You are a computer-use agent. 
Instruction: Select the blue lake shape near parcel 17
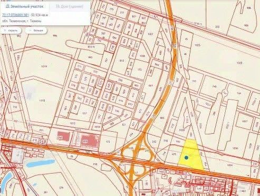(40, 163)
